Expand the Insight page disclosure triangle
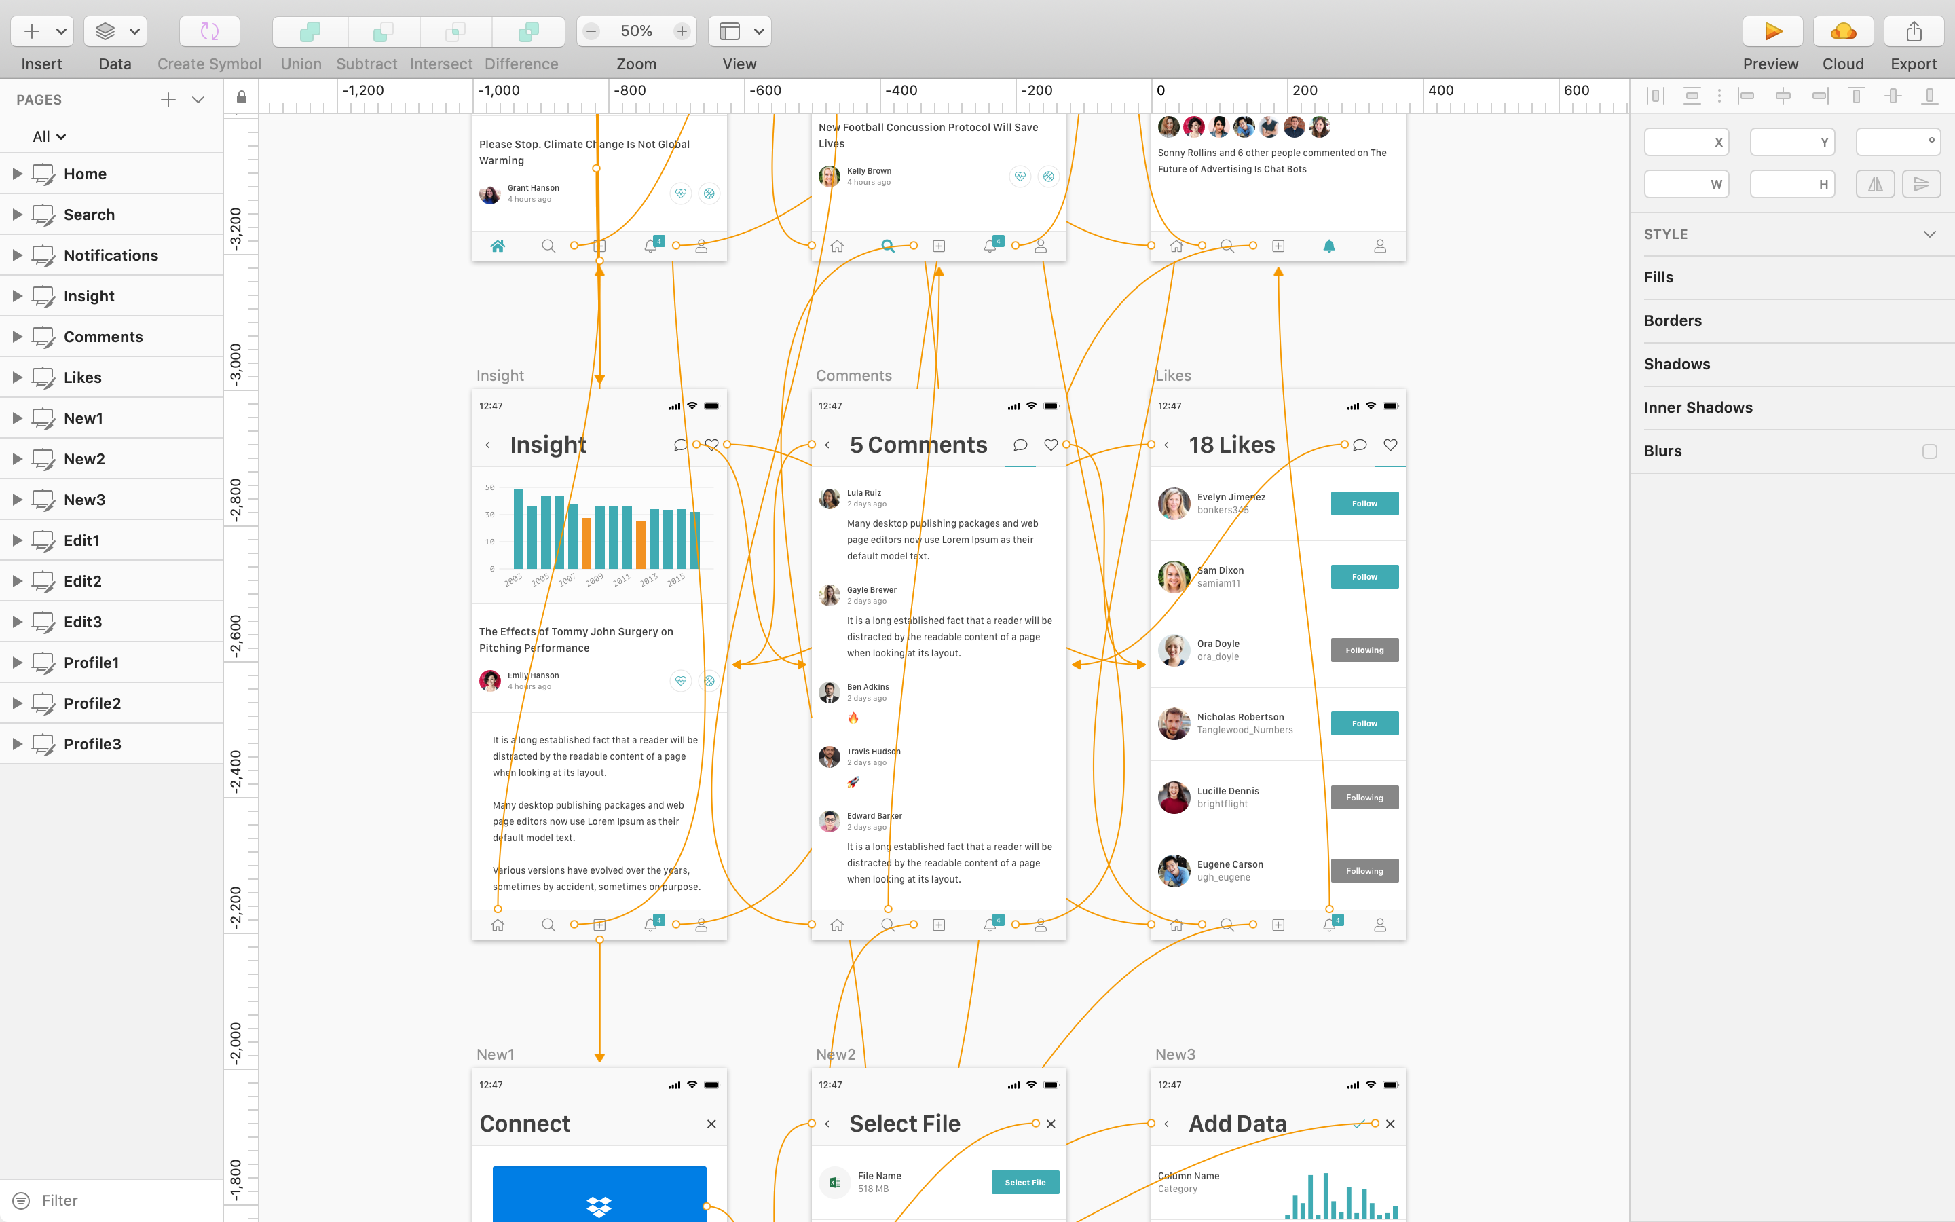This screenshot has width=1955, height=1222. click(x=17, y=296)
